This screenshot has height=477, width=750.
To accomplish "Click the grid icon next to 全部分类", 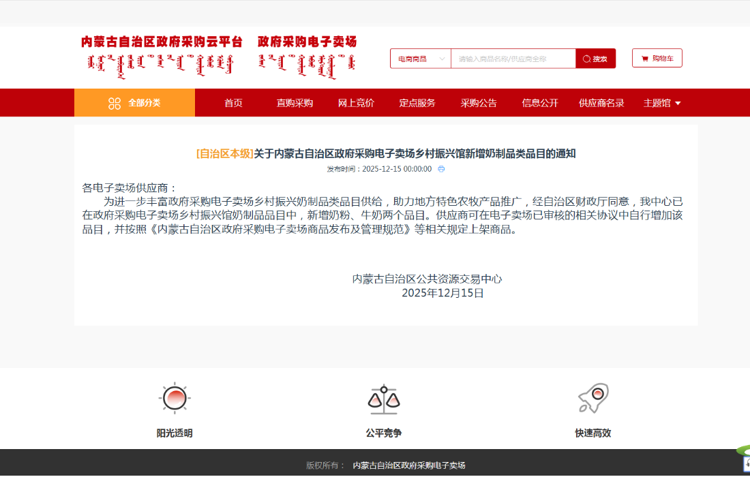I will 115,103.
